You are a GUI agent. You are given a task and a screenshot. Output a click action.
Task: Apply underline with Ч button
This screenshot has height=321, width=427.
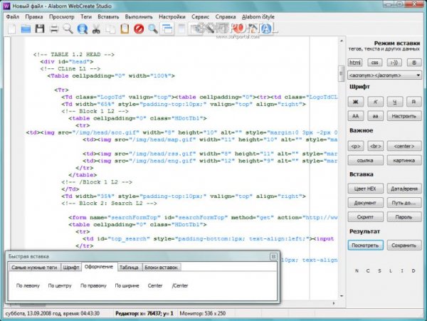point(394,102)
